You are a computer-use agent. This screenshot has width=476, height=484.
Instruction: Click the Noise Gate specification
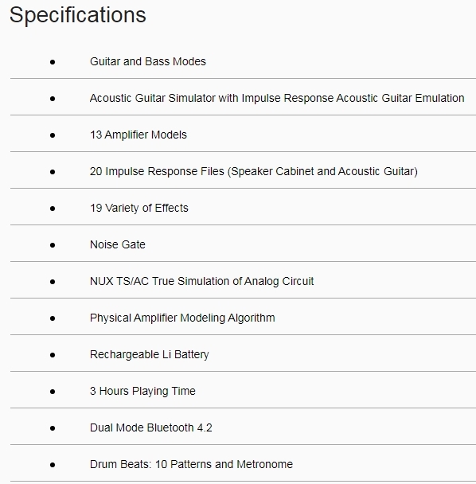click(x=118, y=244)
